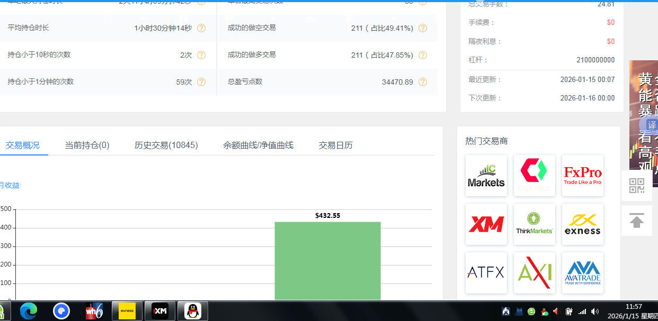Switch to the 交易概况 tab

tap(22, 145)
